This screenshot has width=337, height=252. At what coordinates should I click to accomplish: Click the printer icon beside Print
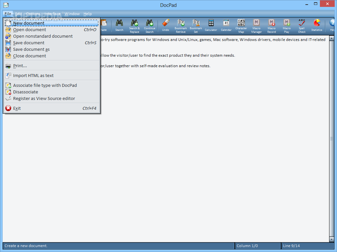pyautogui.click(x=8, y=66)
